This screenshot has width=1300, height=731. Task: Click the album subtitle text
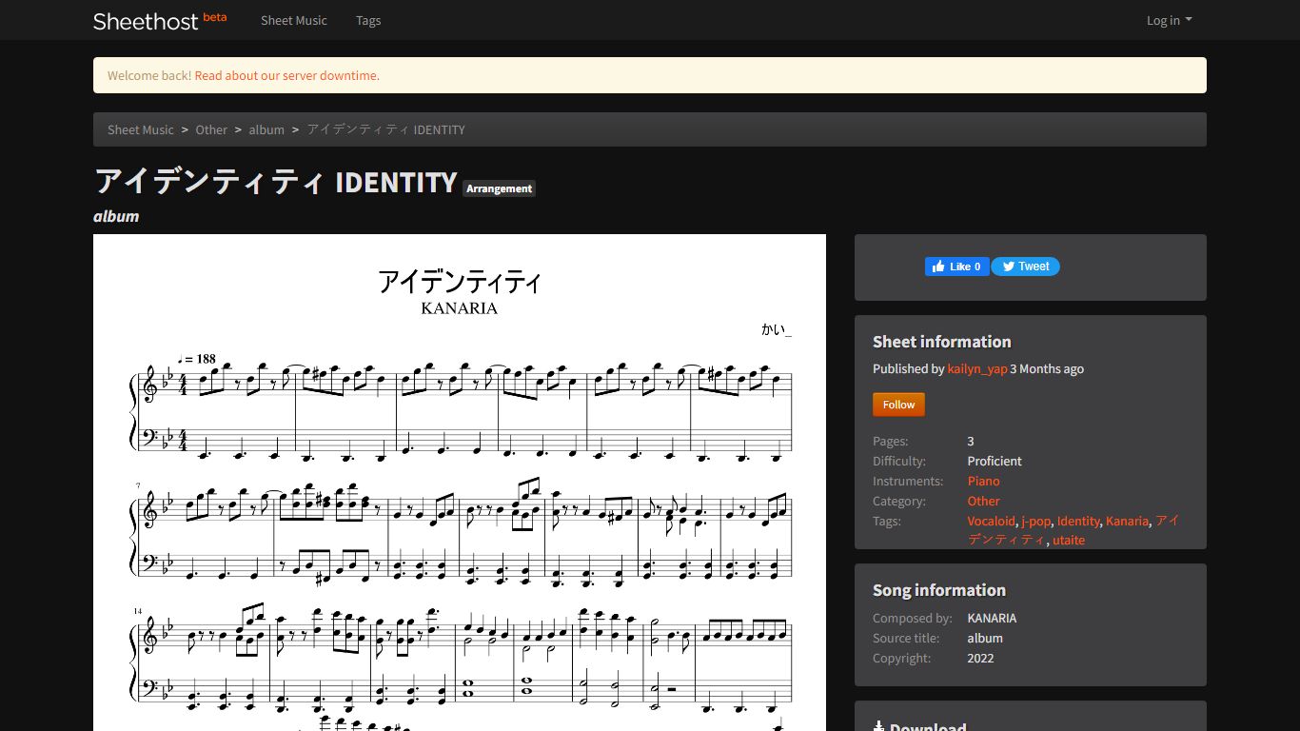pos(116,216)
